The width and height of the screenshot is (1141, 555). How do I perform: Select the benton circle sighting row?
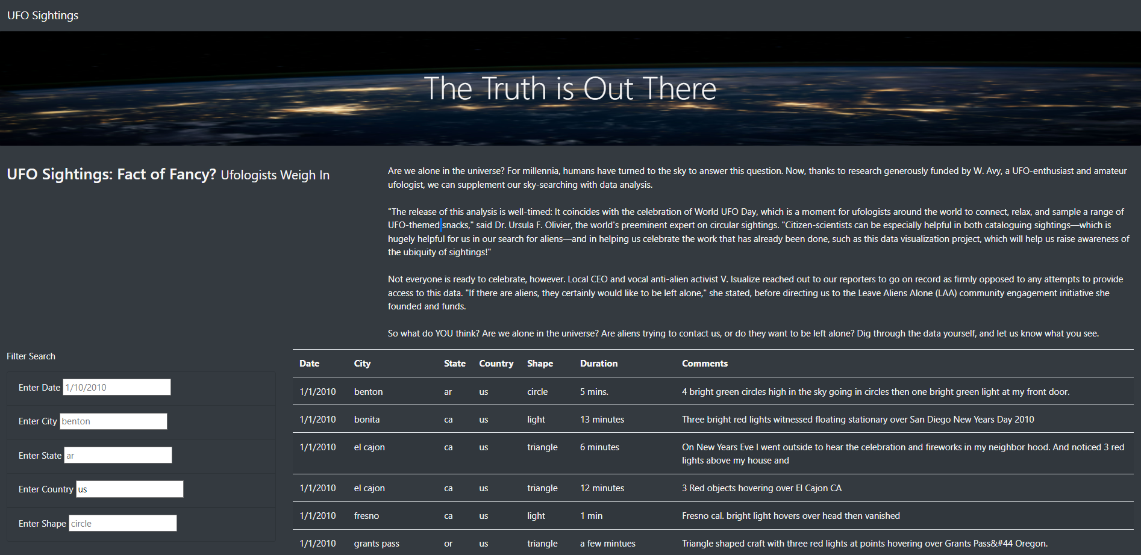tap(602, 391)
